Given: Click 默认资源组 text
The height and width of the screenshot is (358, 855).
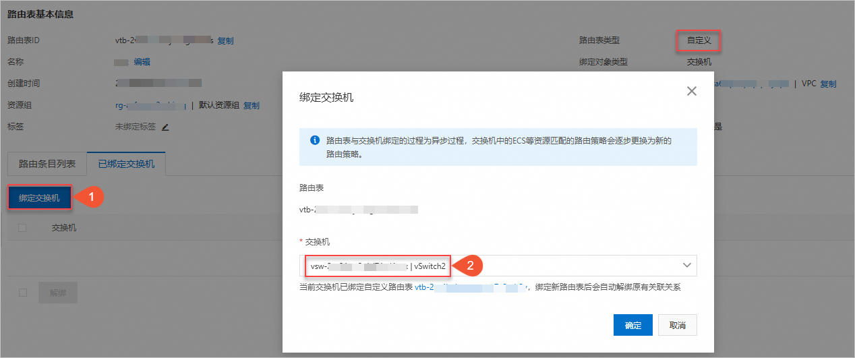Looking at the screenshot, I should tap(218, 105).
